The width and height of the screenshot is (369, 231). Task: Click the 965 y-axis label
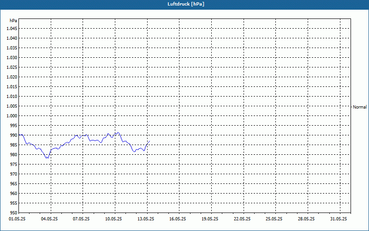(14, 183)
